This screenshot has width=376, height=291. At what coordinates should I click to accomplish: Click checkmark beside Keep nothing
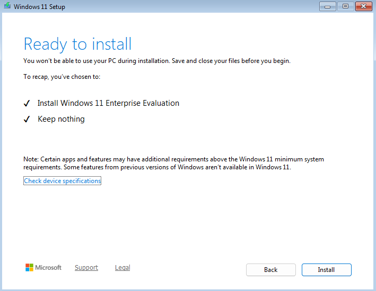point(27,119)
